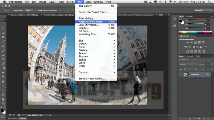
Task: Select the Zoom tool in toolbox
Action: (x=3, y=104)
